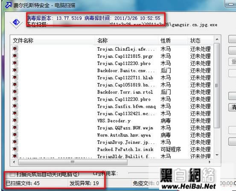This screenshot has height=191, width=236.
Task: Click bug icon for Backdoor.Torr.ian.rtol row
Action: (x=15, y=92)
